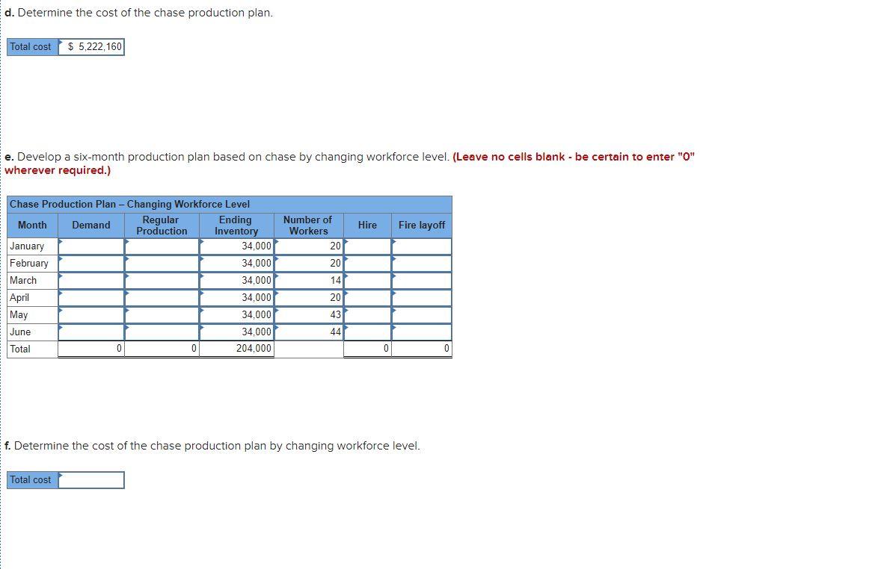Click the June Hire cell
The image size is (878, 569).
tap(367, 332)
